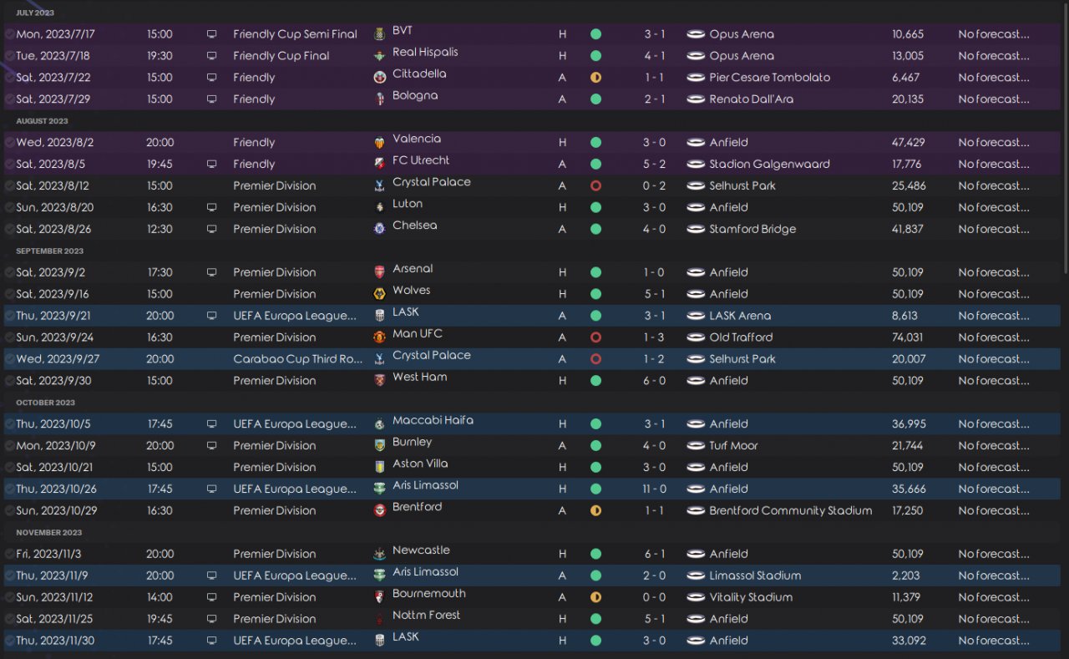
Task: Click the stadium icon beside Stamford Bridge
Action: point(696,229)
